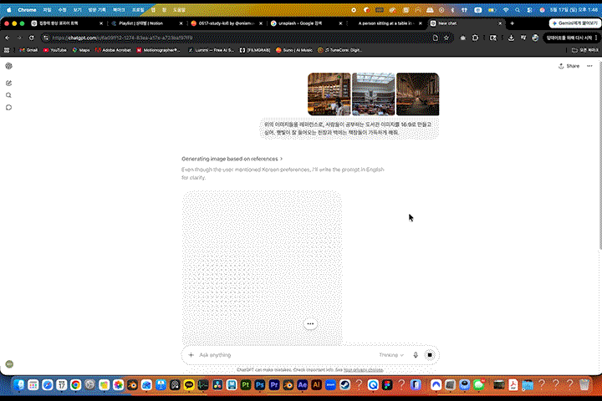Open the first library reference thumbnail
This screenshot has width=602, height=401.
[329, 94]
